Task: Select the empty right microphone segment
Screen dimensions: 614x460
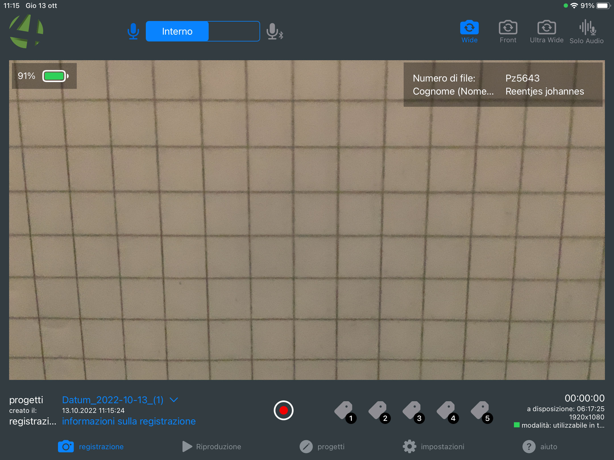Action: coord(234,31)
